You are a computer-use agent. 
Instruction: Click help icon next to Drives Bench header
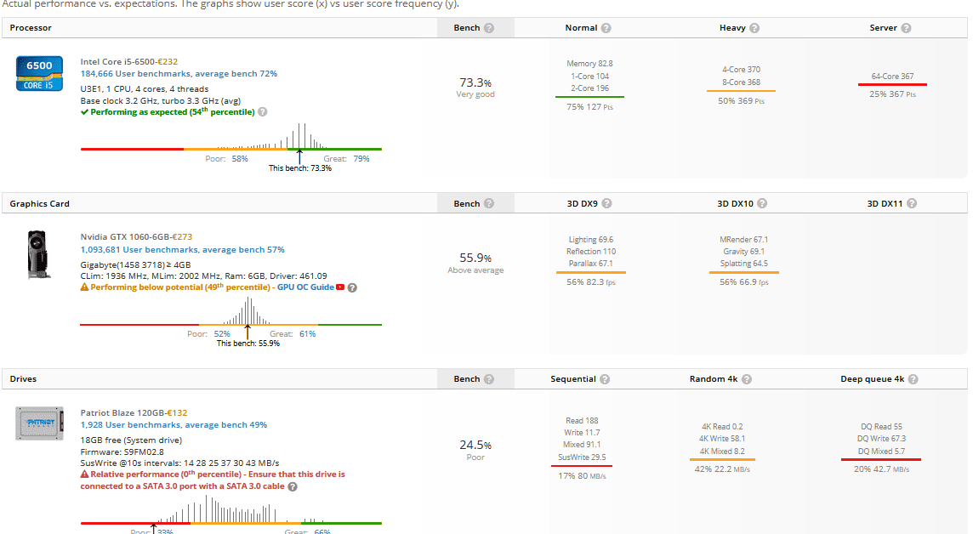click(489, 379)
